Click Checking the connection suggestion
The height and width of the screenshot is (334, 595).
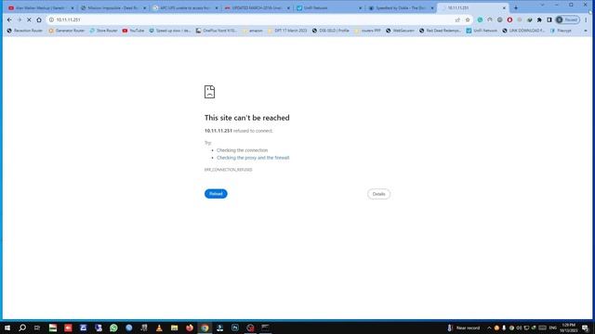(242, 150)
